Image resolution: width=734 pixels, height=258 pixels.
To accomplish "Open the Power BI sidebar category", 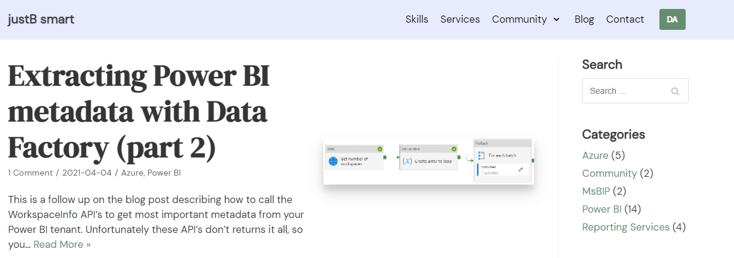I will (x=602, y=209).
